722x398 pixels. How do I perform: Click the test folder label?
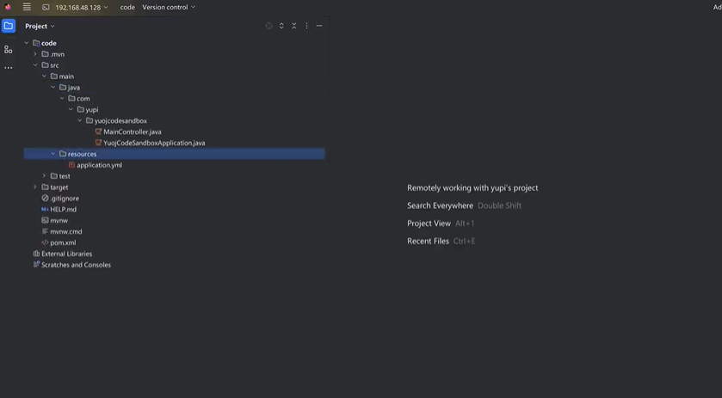tap(65, 175)
